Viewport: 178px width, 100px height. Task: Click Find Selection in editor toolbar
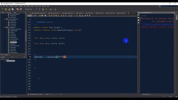(50, 16)
